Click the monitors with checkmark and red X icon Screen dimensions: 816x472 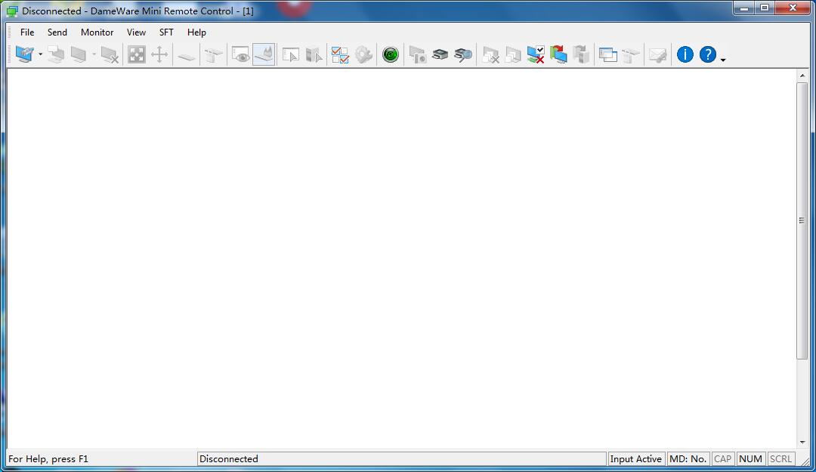click(x=536, y=54)
